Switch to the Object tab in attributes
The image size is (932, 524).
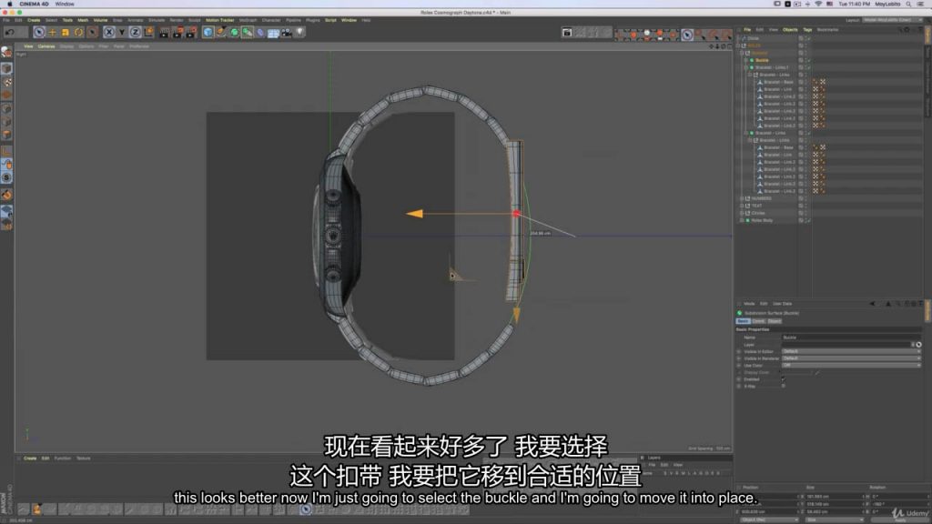point(774,321)
